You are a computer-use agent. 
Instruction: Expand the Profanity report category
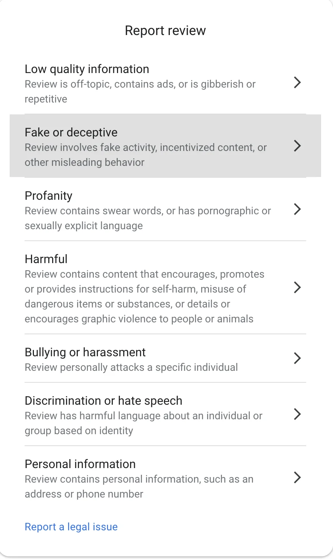click(149, 209)
